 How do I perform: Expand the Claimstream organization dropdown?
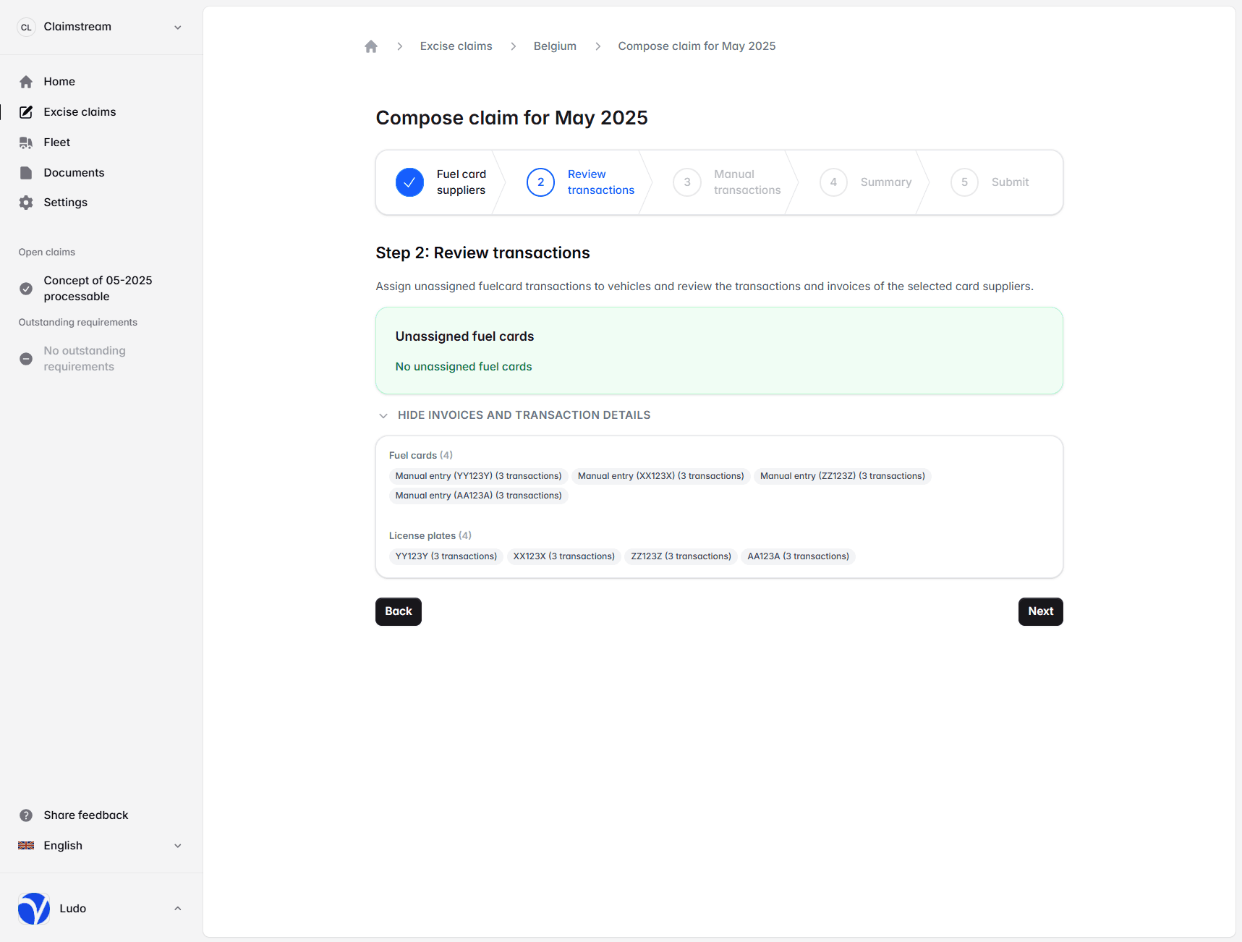coord(177,27)
